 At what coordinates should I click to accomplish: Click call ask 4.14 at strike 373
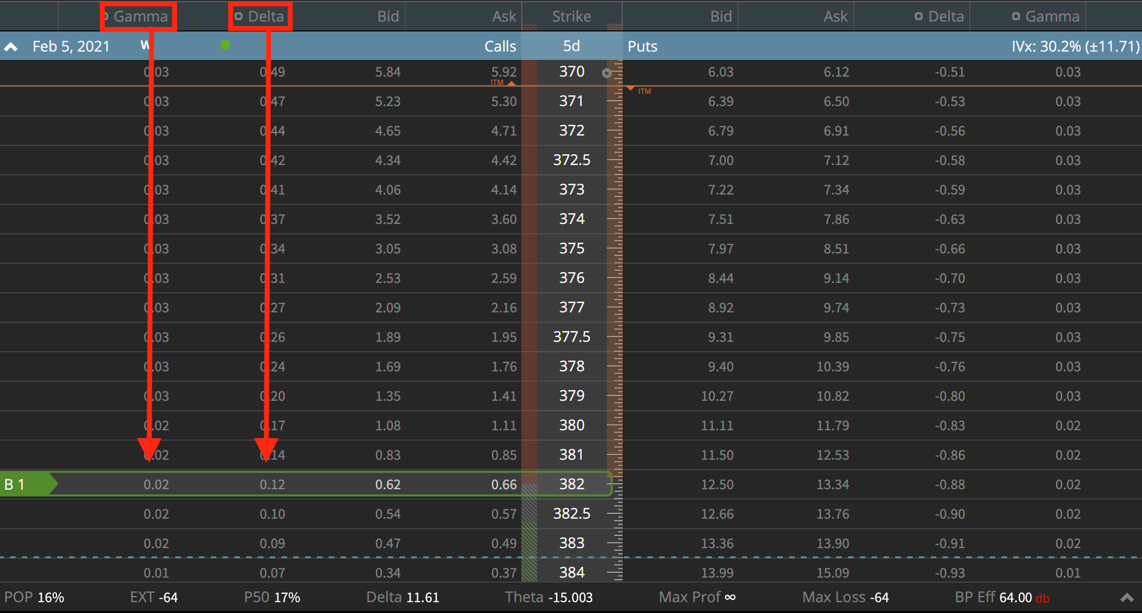click(x=504, y=190)
